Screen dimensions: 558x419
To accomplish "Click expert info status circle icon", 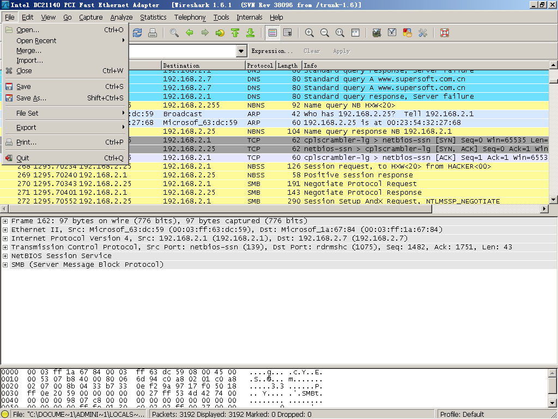I will (x=5, y=415).
